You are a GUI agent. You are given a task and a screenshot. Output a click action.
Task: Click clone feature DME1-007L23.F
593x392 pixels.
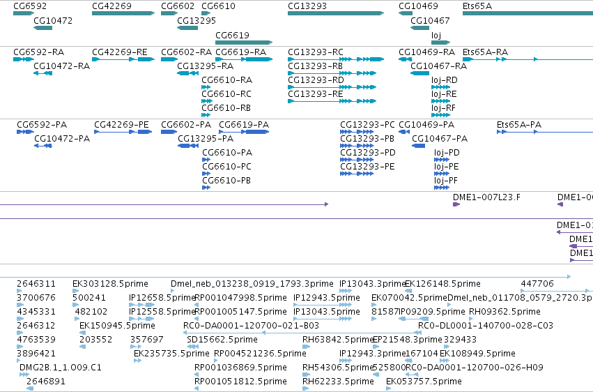486,197
